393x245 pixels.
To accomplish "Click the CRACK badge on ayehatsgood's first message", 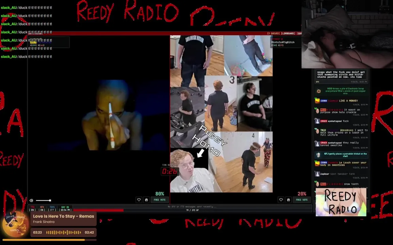I will (324, 121).
